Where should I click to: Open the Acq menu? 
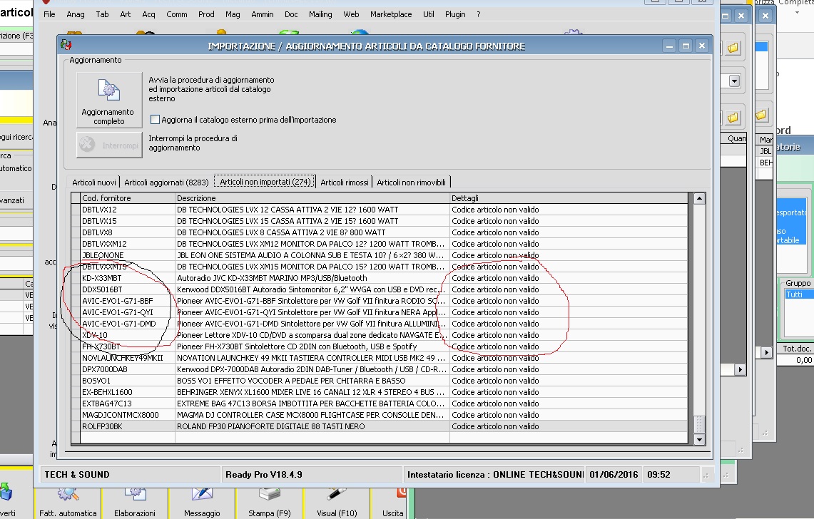148,14
